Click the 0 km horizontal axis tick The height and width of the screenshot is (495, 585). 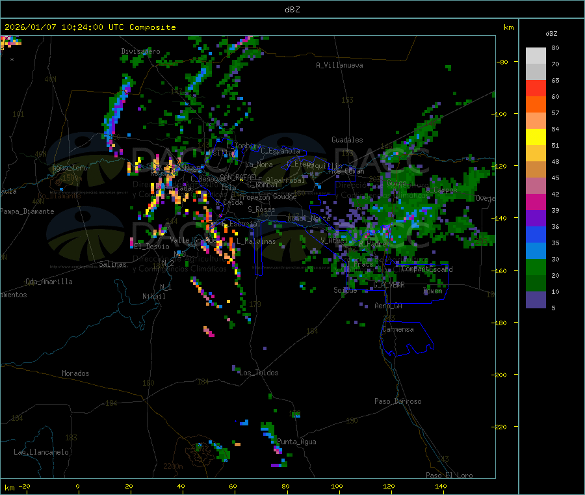[x=77, y=486]
